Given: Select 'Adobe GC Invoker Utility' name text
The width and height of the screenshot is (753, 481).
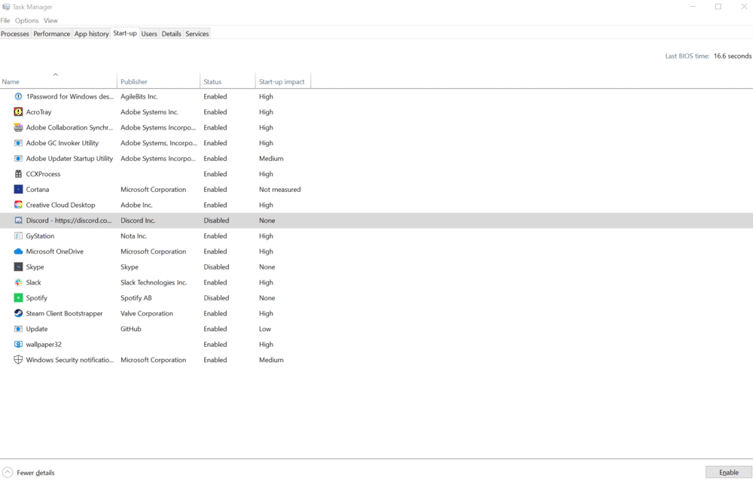Looking at the screenshot, I should tap(62, 143).
